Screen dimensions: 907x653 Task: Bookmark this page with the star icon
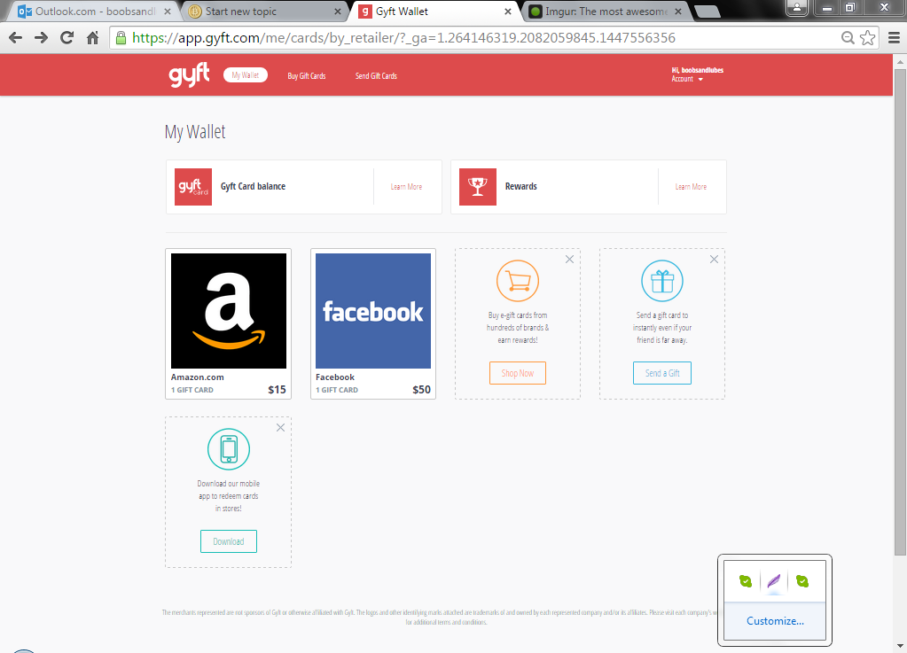pos(867,38)
